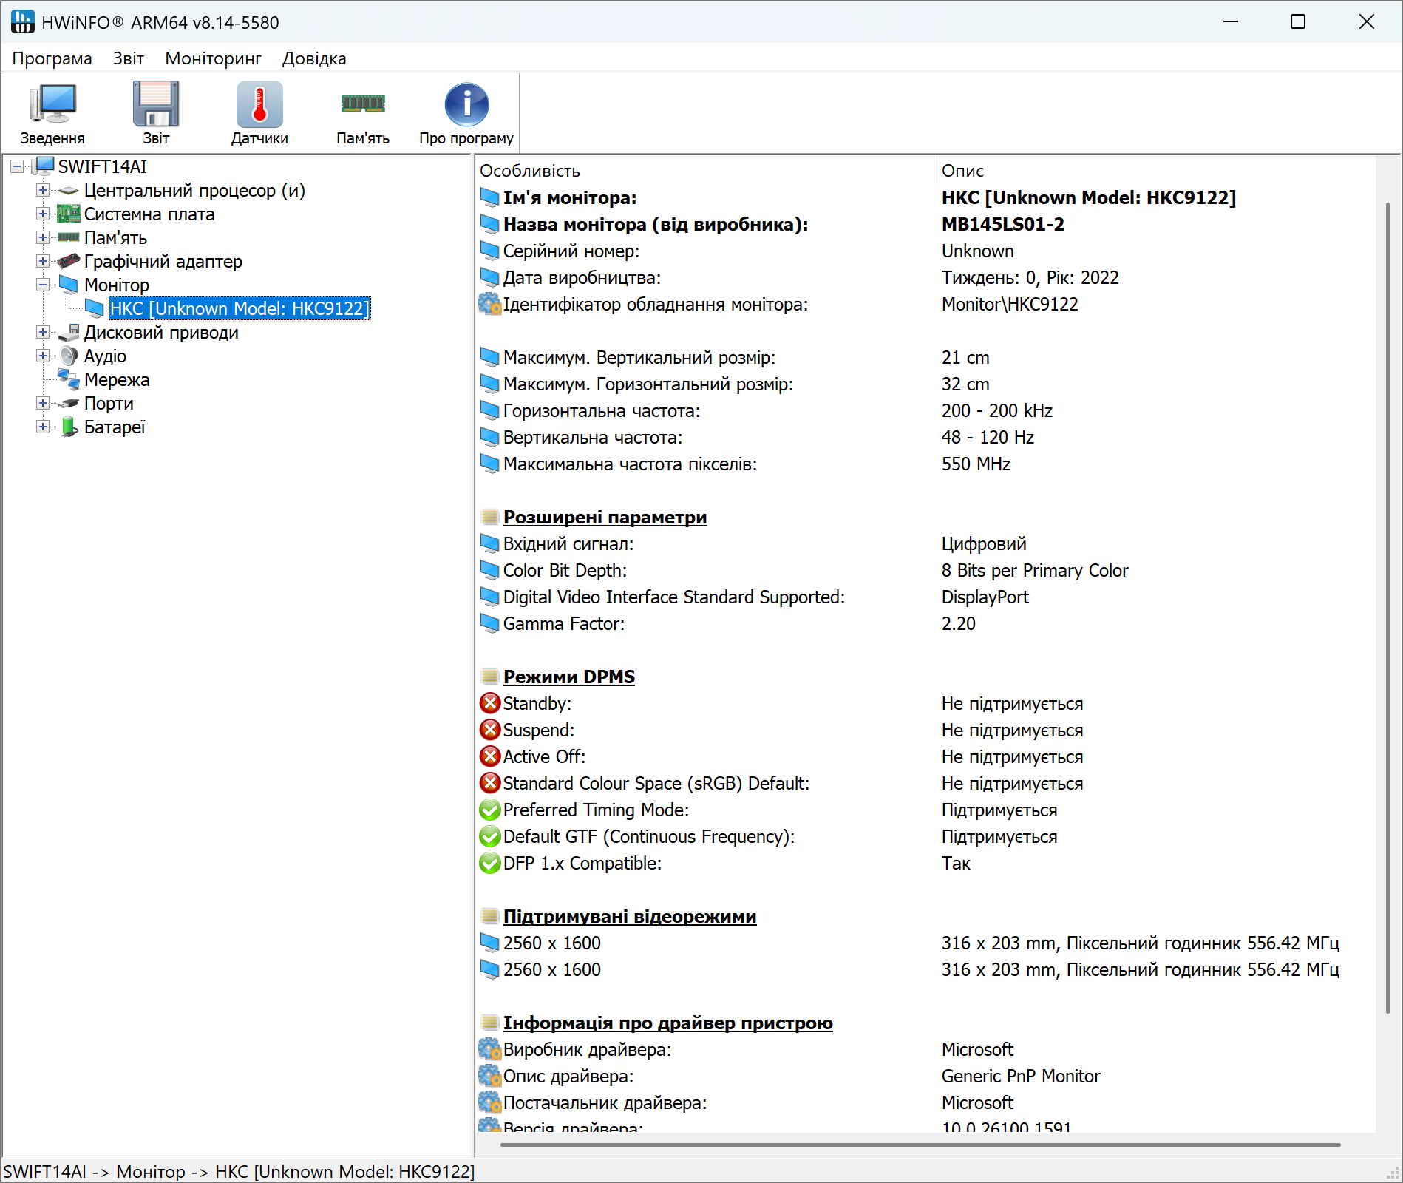Select the Максимальна частота пікселів row
This screenshot has height=1183, width=1403.
point(925,464)
